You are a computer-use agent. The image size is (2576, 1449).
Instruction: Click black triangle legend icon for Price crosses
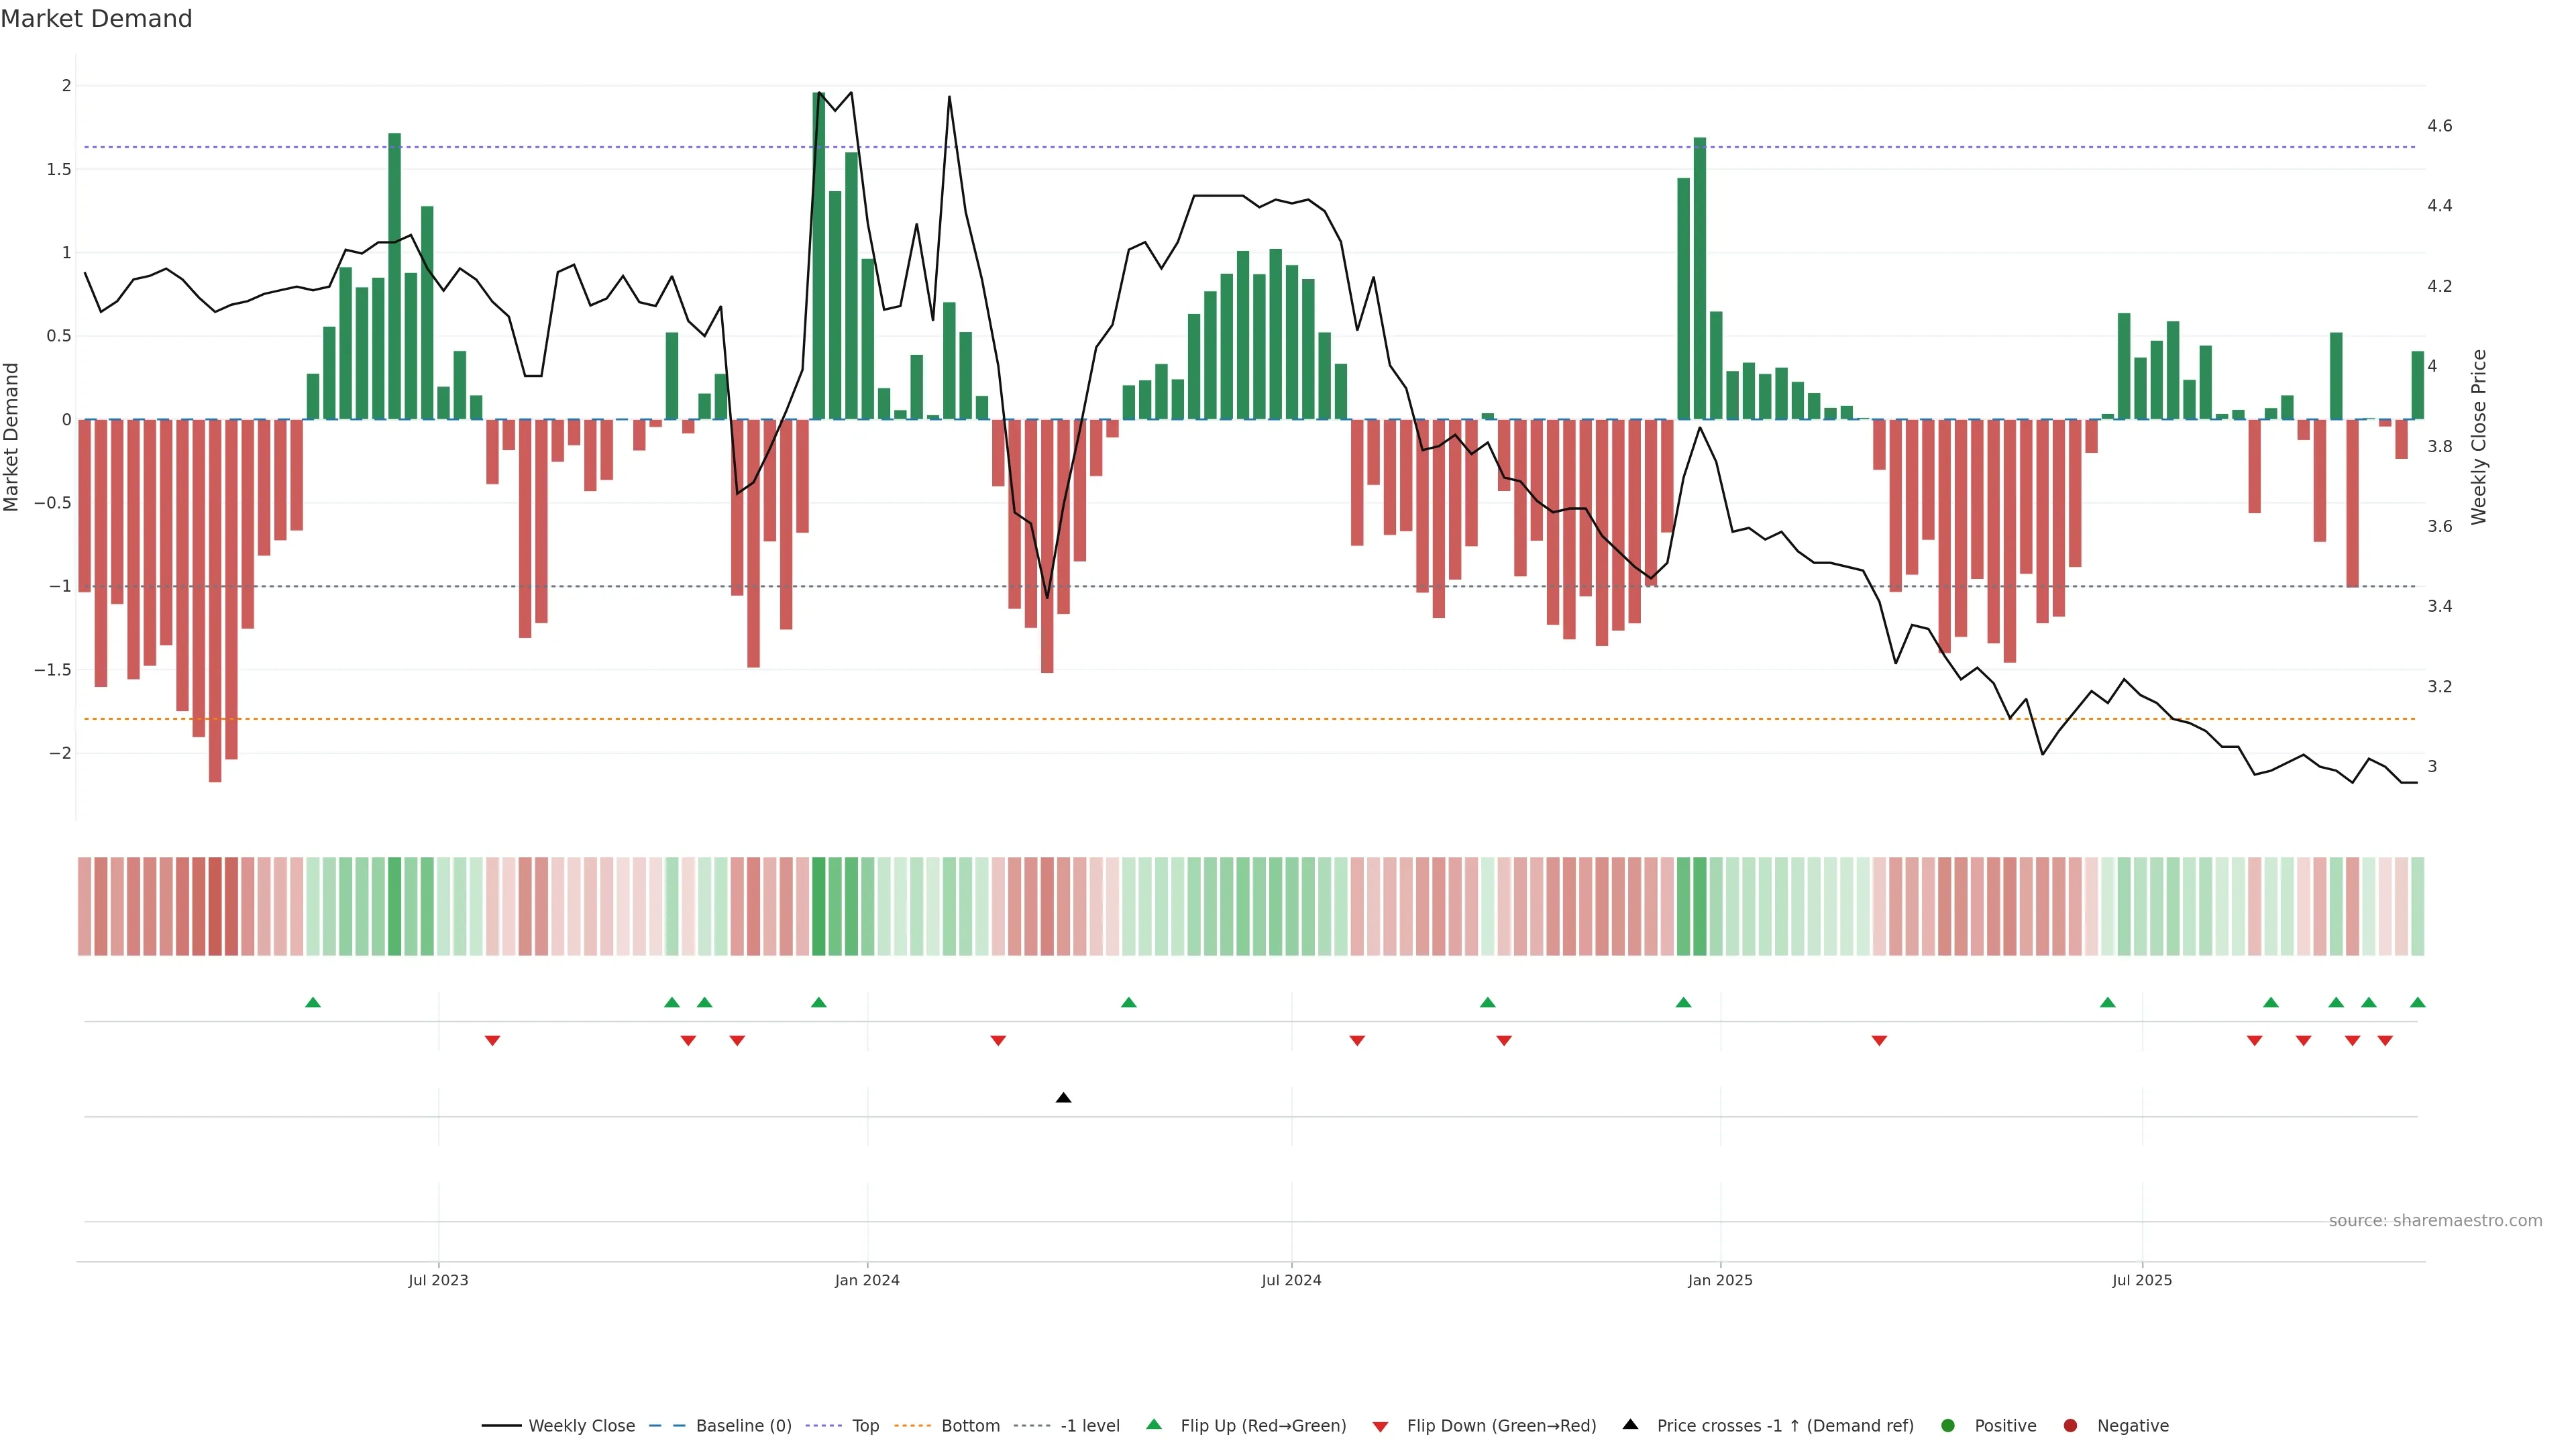click(1630, 1425)
